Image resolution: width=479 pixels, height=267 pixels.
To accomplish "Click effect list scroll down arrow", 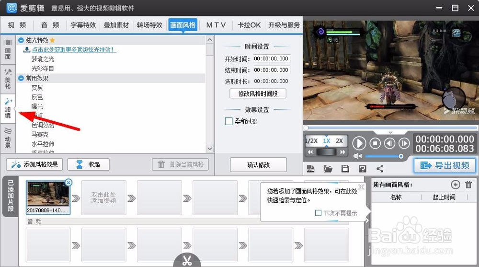I will click(x=210, y=148).
